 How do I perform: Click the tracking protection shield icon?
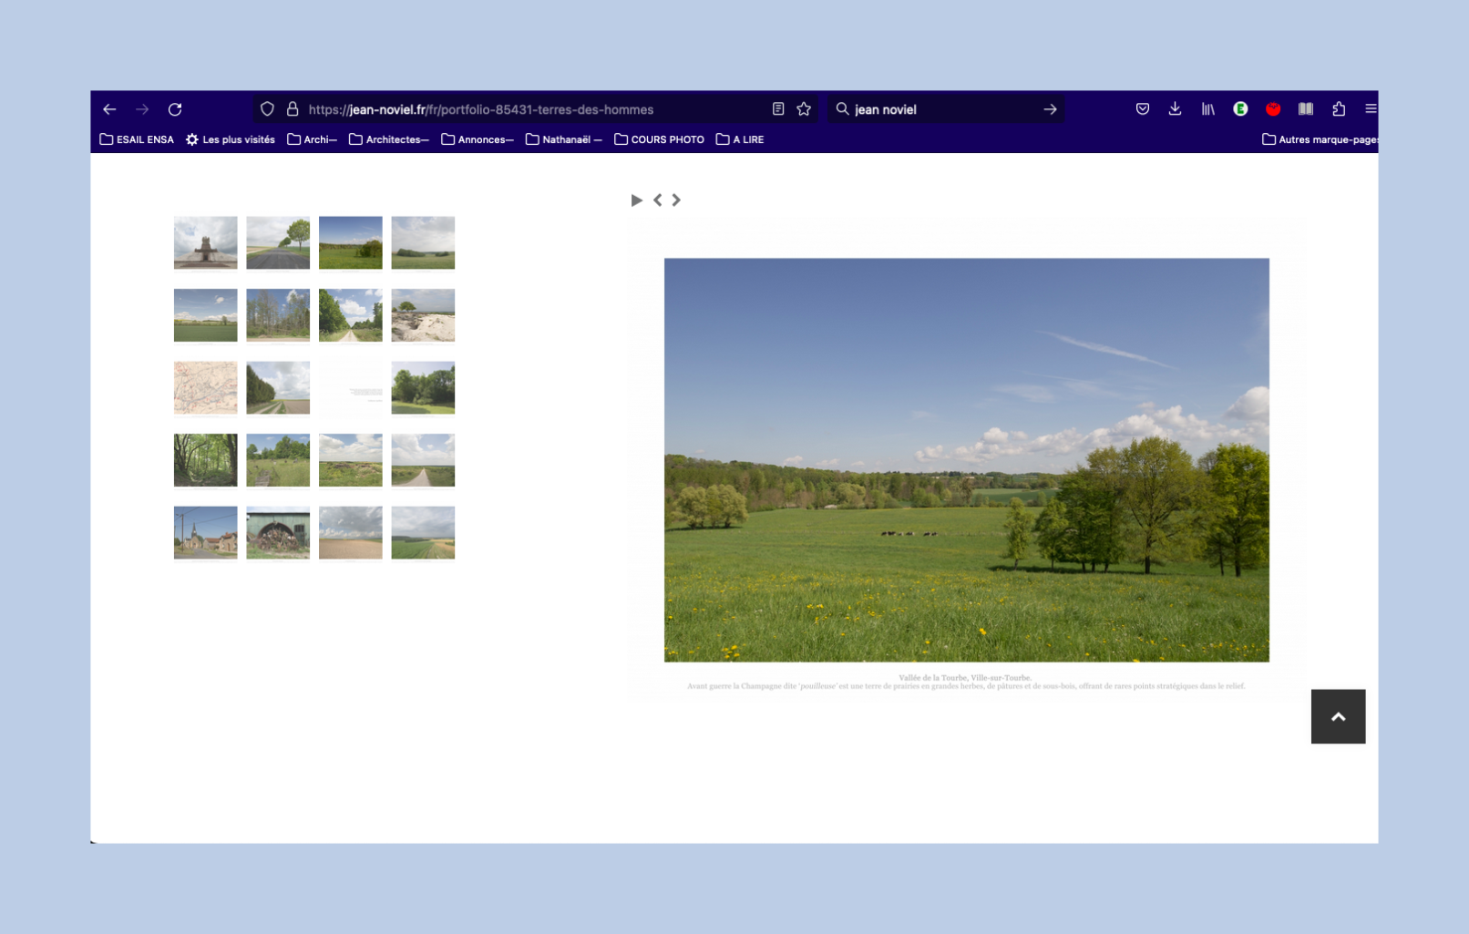267,109
